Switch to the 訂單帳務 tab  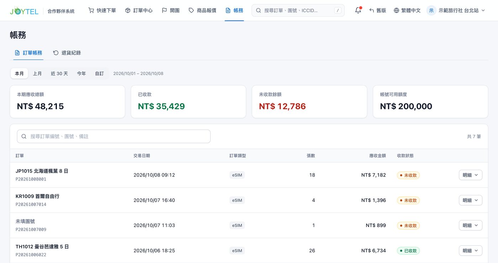pos(28,53)
